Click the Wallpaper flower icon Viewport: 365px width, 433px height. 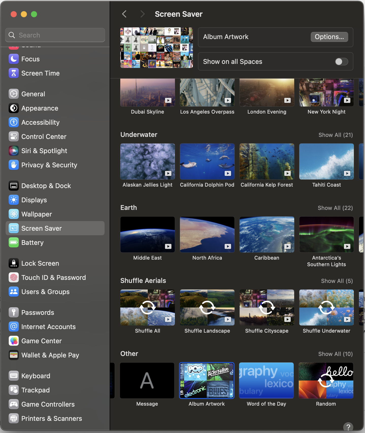point(14,214)
